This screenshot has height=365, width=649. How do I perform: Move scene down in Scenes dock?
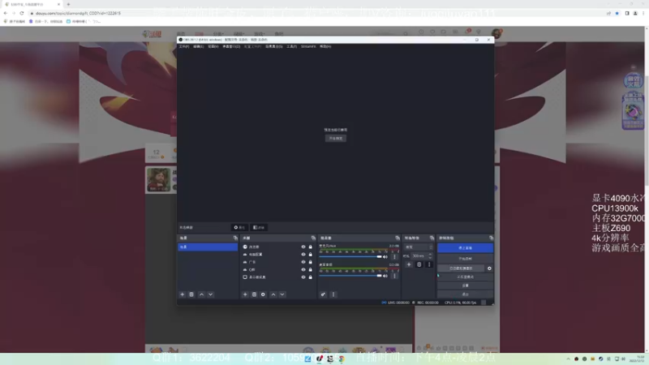tap(211, 294)
